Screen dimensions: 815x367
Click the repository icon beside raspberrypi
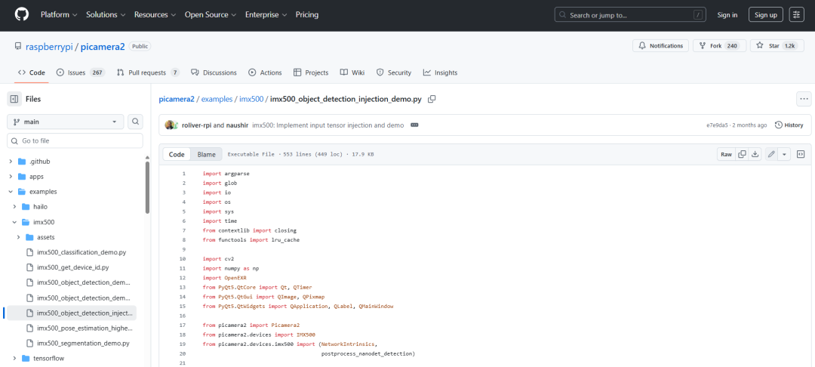[x=17, y=46]
